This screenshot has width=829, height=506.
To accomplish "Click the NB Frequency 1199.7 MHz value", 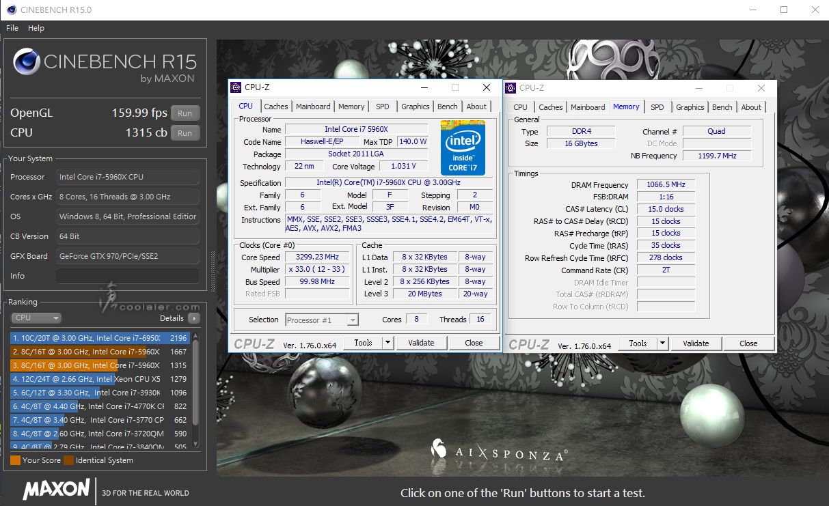I will (x=717, y=156).
